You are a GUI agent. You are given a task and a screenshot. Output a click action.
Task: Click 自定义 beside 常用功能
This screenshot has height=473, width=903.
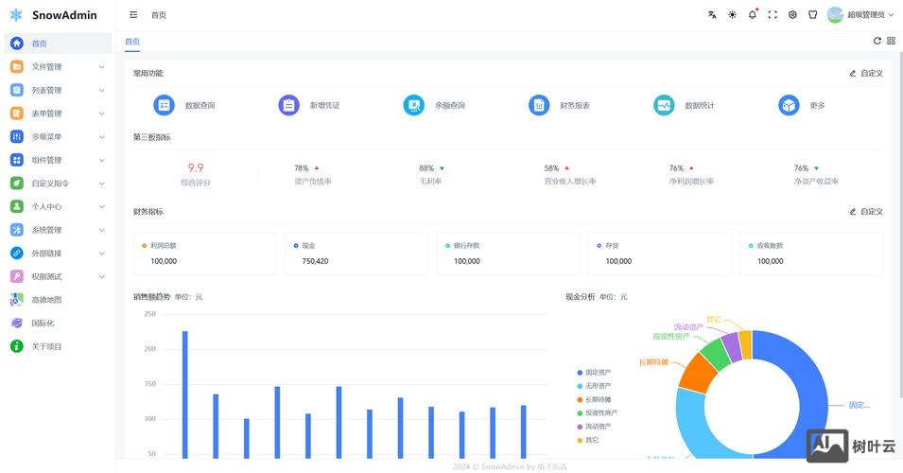tap(866, 73)
